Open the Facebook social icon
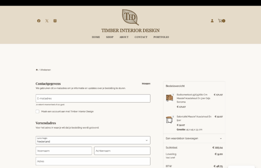261x168 pixels. pyautogui.click(x=39, y=21)
